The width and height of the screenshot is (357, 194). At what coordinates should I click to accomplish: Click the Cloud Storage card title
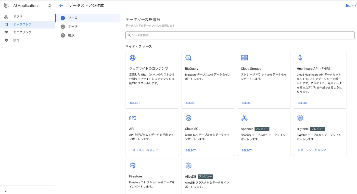[251, 69]
